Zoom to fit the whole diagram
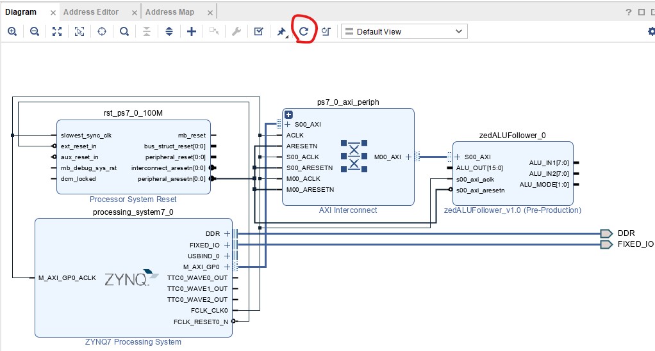Screen dimensions: 655x351 (57, 31)
